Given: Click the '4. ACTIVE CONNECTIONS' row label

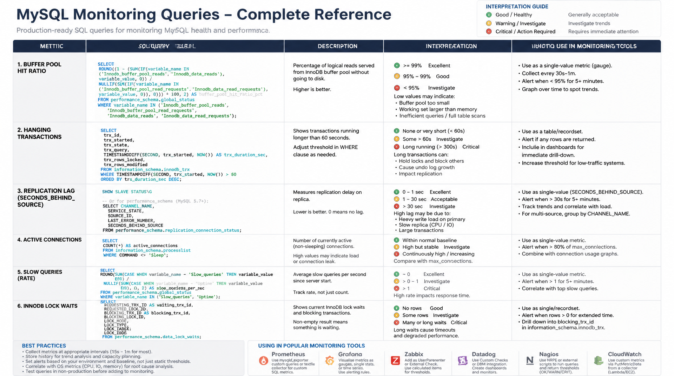Looking at the screenshot, I should (49, 240).
